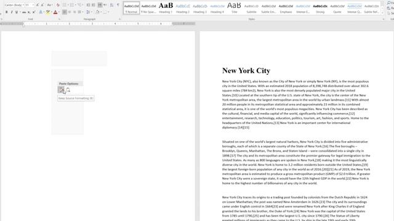Set right-to-left text direction
This screenshot has width=394, height=221.
pos(105,5)
